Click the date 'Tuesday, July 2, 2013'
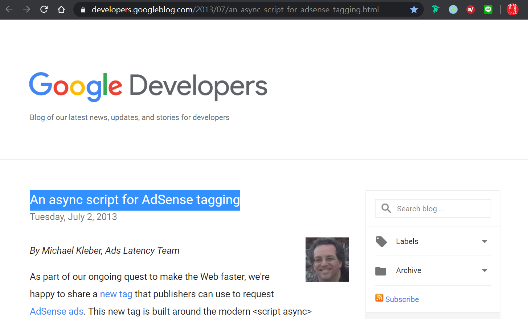The width and height of the screenshot is (528, 319). pos(73,217)
